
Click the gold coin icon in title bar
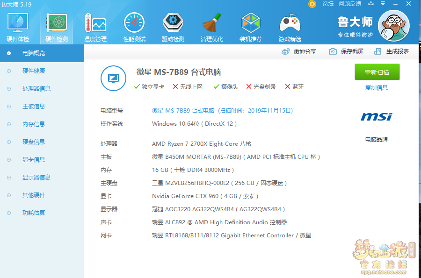[x=312, y=4]
